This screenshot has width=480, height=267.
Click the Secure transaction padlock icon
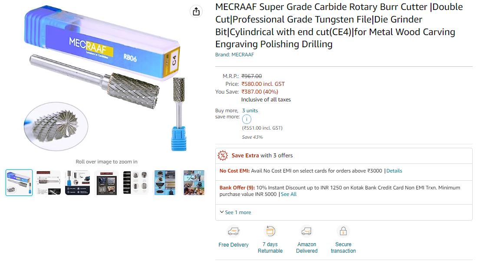pos(343,231)
